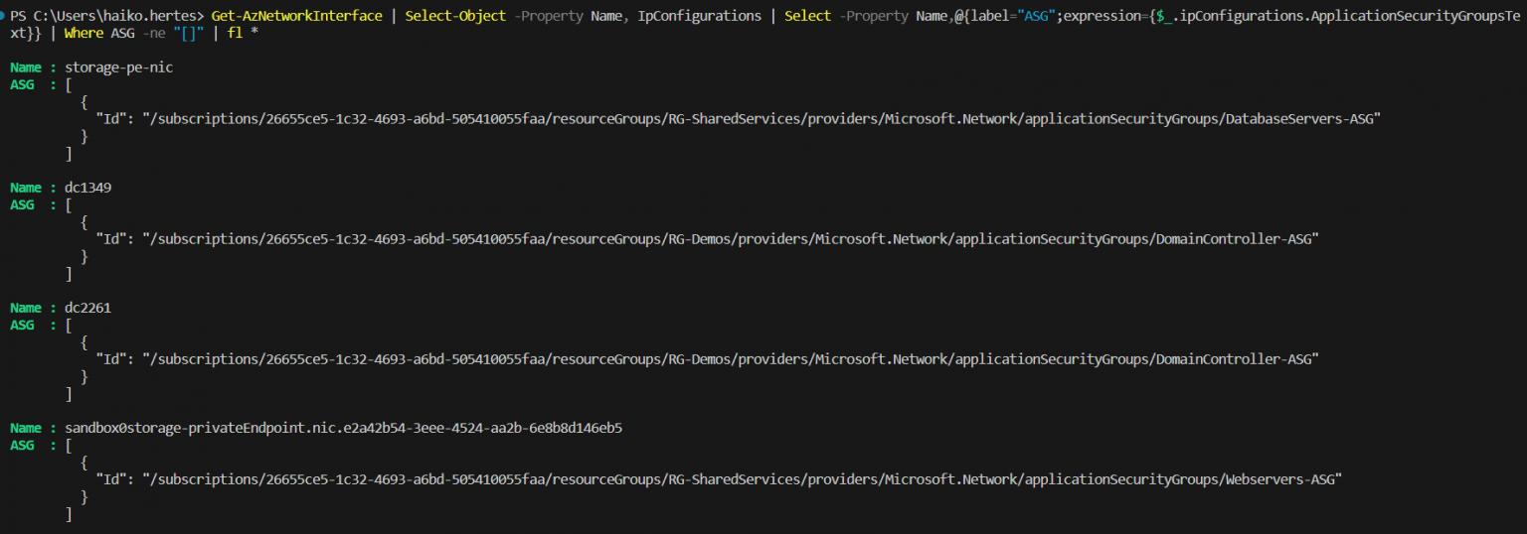Click the ASG label under storage-pe-nic
Image resolution: width=1527 pixels, height=534 pixels.
[x=22, y=84]
